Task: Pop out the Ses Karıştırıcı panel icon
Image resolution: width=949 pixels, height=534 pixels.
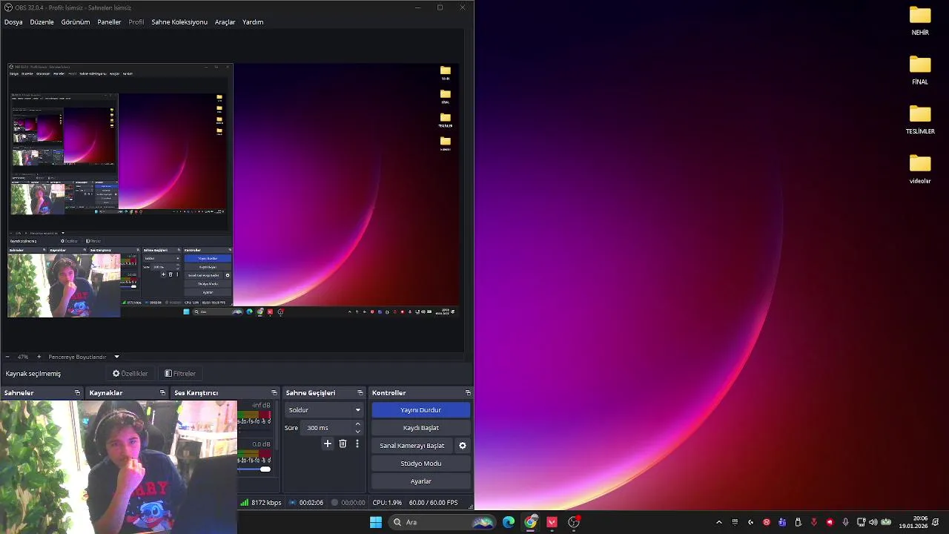Action: [x=274, y=393]
